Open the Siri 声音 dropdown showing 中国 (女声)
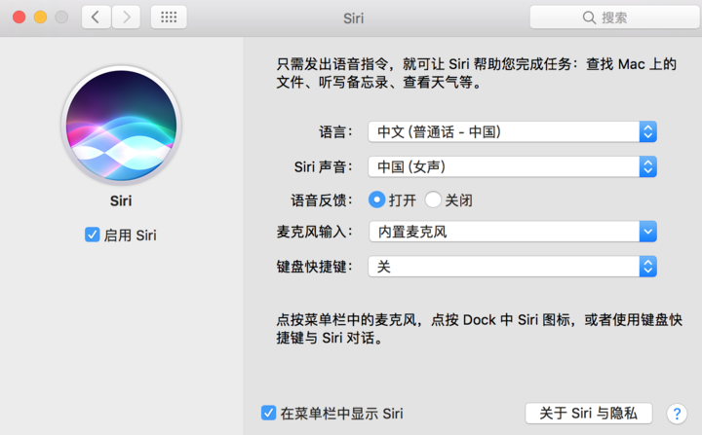Viewport: 702px width, 435px height. coord(512,166)
